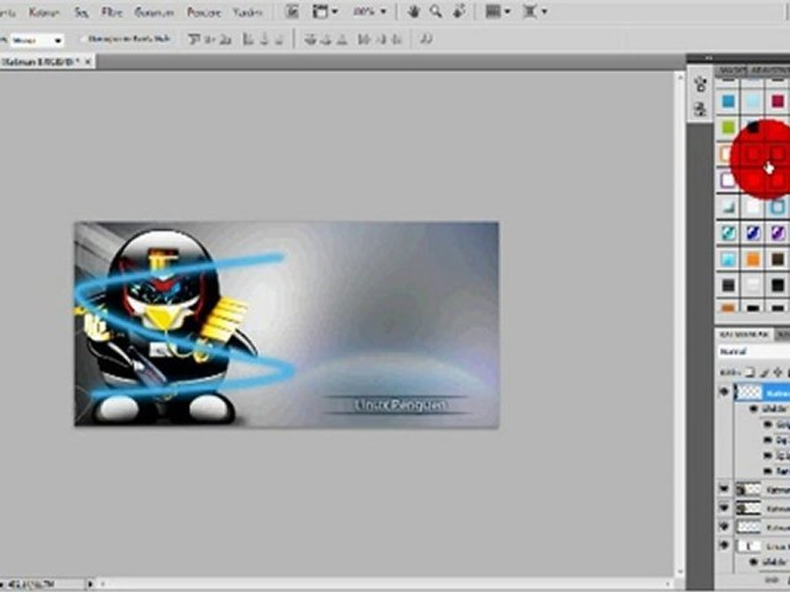Image resolution: width=790 pixels, height=592 pixels.
Task: Open the Katman menu
Action: [44, 12]
